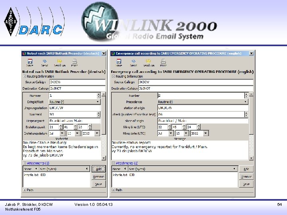Click German Nachricht message text area
The image size is (287, 215).
coord(62,150)
